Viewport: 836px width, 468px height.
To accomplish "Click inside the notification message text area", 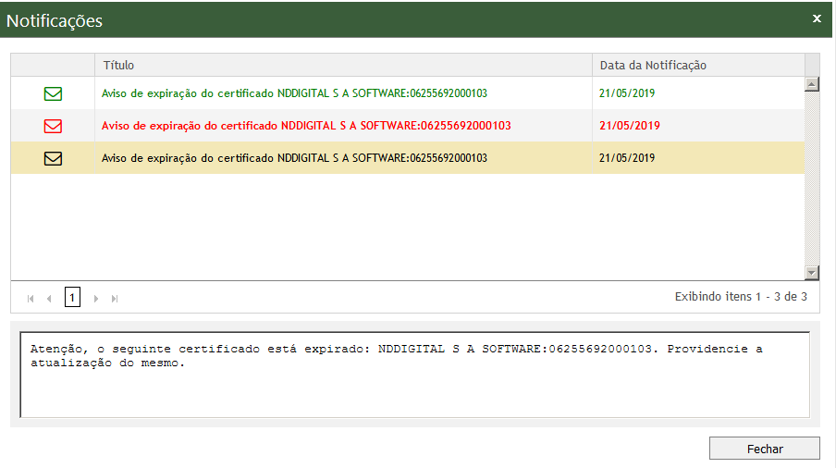I will point(415,375).
